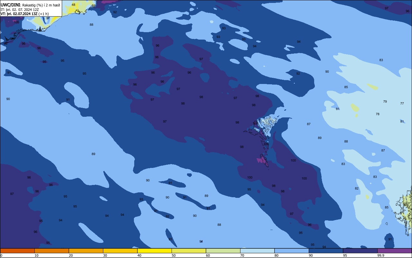Select the 30–40 golden legend swatch
This screenshot has height=258, width=412.
[x=120, y=251]
